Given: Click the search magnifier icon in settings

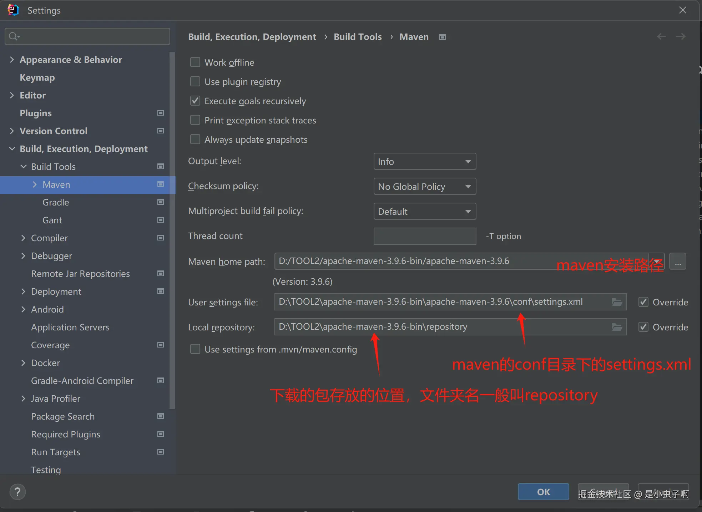Looking at the screenshot, I should [x=14, y=36].
